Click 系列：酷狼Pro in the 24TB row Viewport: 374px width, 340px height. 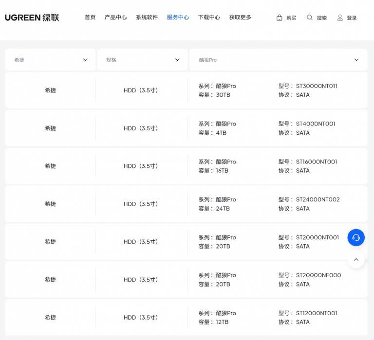point(217,199)
